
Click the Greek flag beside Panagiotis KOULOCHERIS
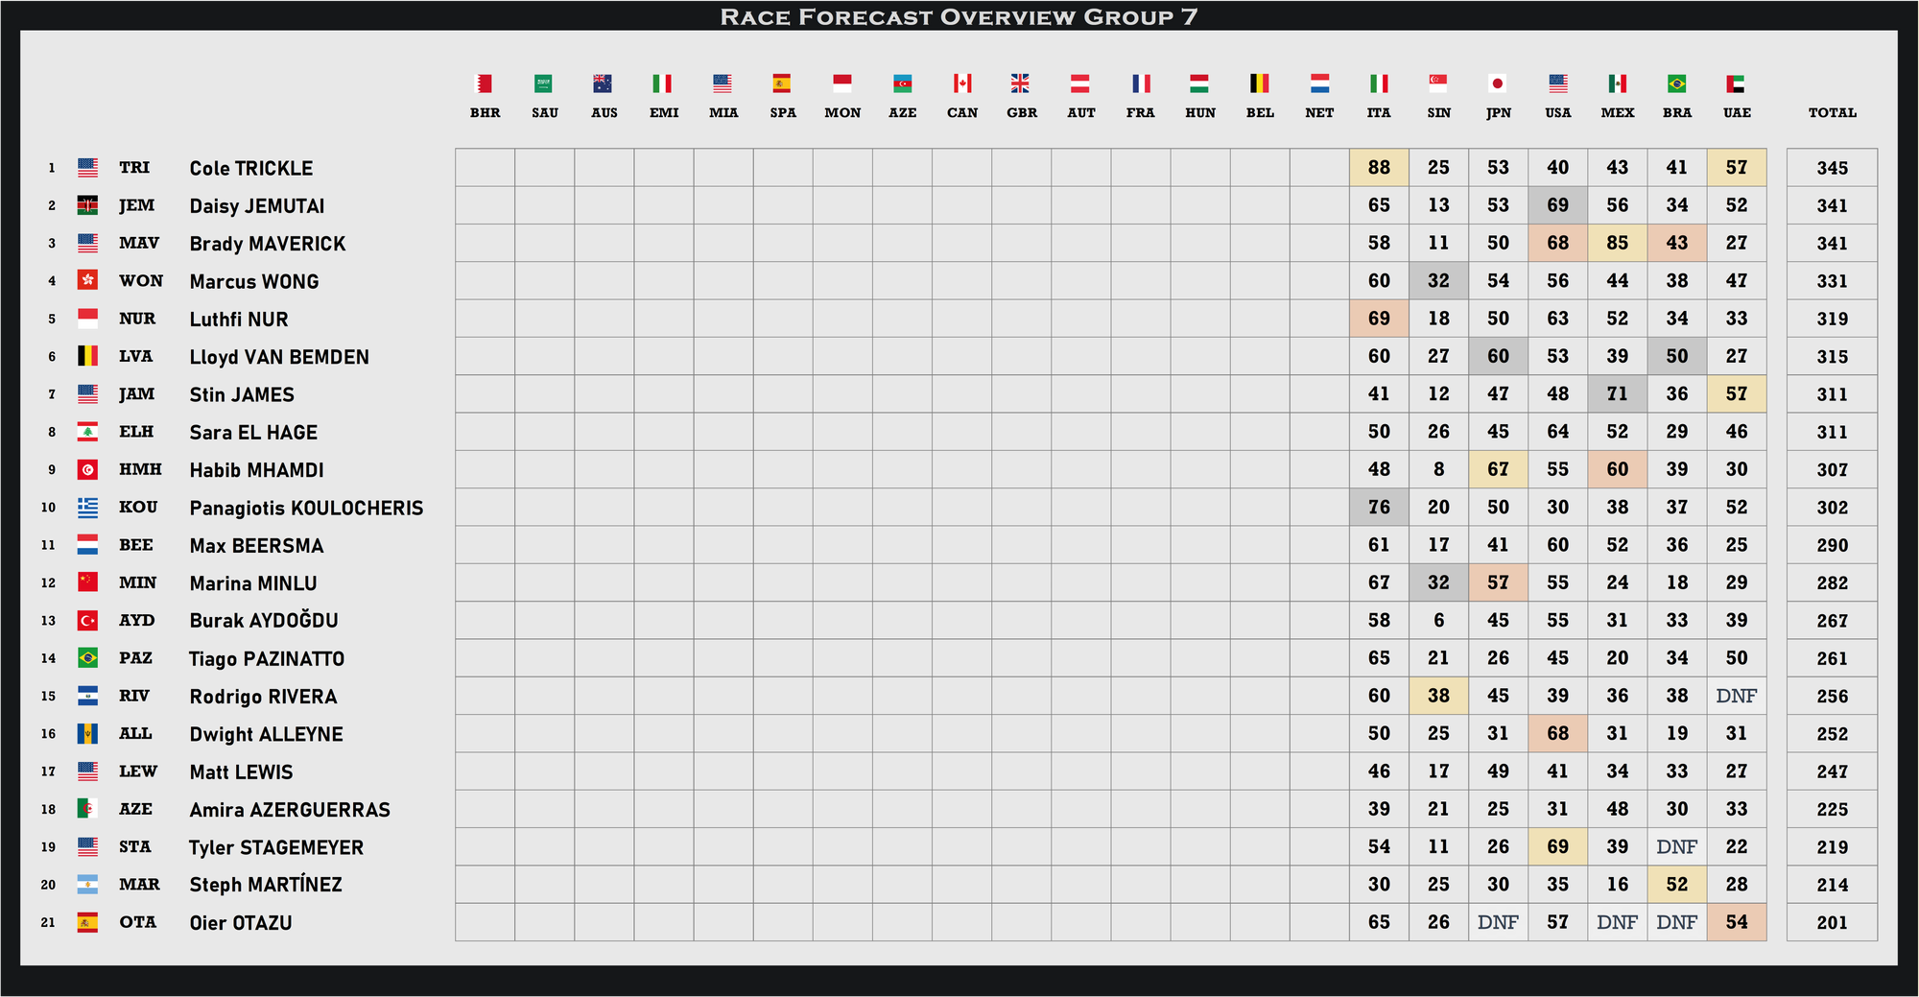87,507
